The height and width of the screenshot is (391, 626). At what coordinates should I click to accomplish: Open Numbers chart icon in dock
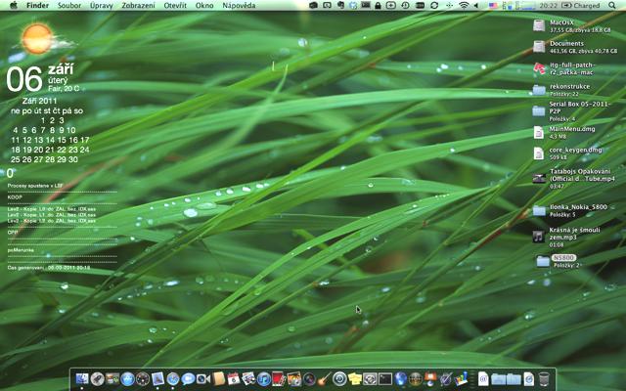click(461, 378)
